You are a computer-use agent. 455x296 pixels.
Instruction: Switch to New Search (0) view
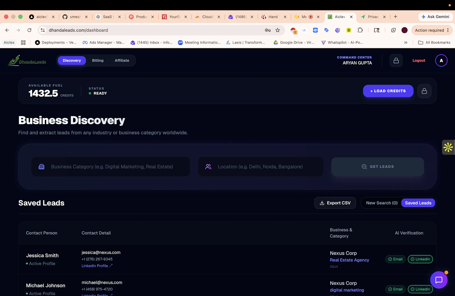click(x=382, y=203)
